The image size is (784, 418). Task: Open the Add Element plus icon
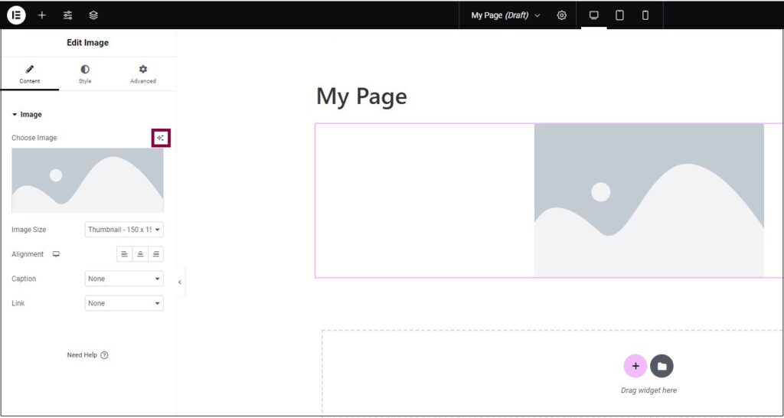tap(41, 15)
